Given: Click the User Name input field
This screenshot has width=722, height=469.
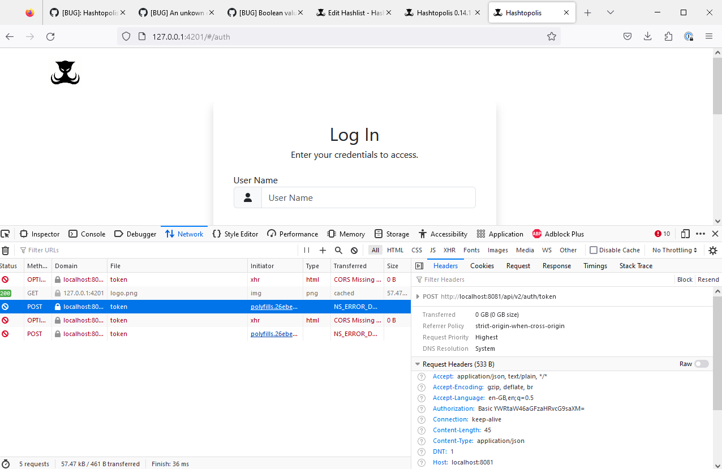Looking at the screenshot, I should (x=368, y=197).
